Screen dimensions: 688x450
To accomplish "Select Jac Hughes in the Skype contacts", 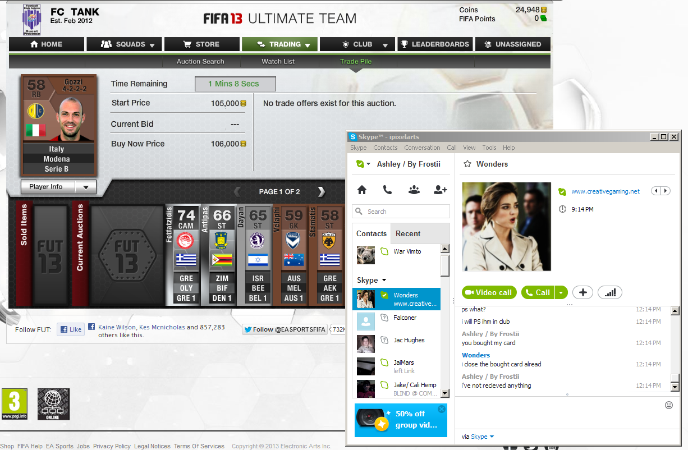I will [397, 343].
